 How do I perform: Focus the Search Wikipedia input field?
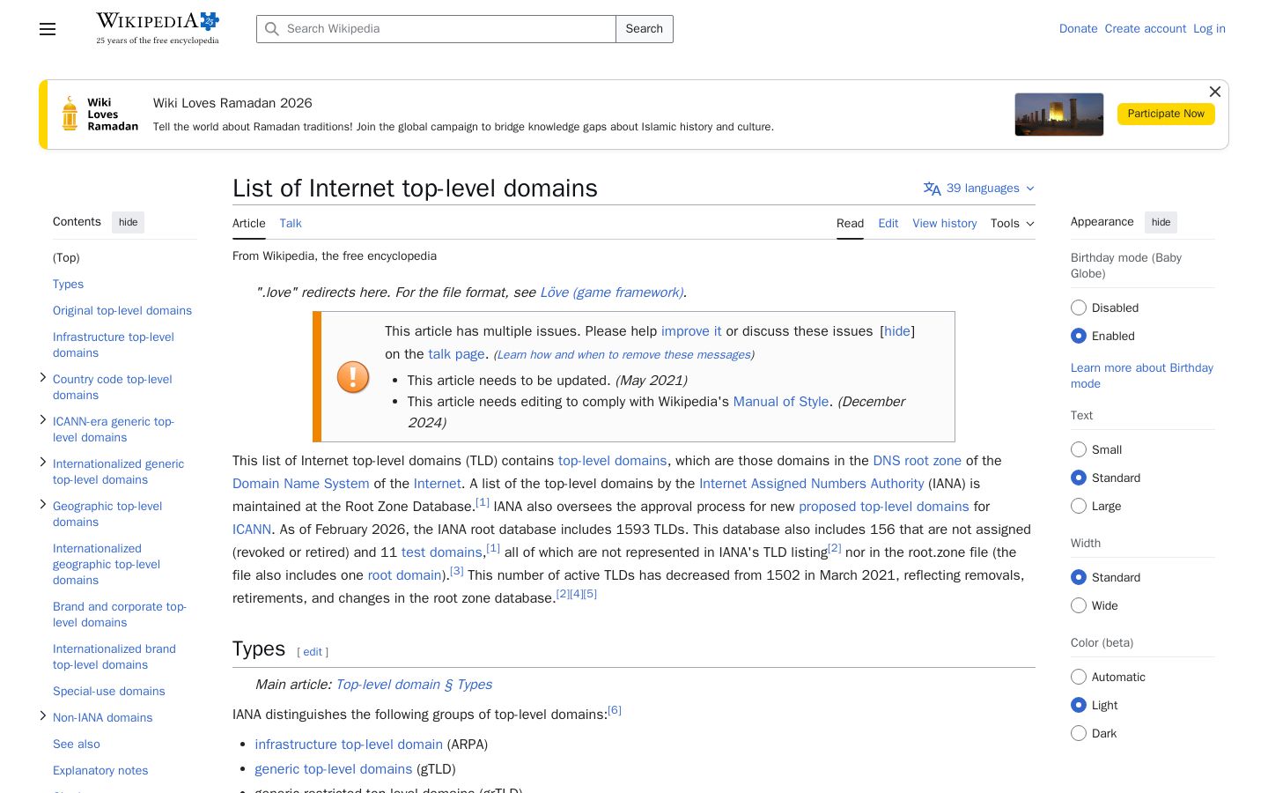click(x=437, y=29)
